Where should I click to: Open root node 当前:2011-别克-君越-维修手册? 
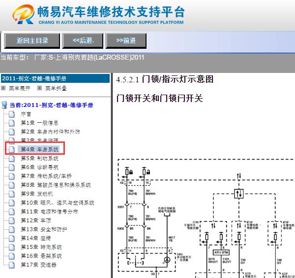pyautogui.click(x=51, y=105)
